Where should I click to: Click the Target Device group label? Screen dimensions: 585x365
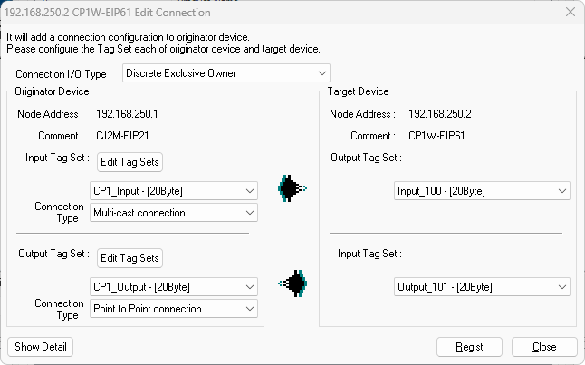[x=359, y=91]
